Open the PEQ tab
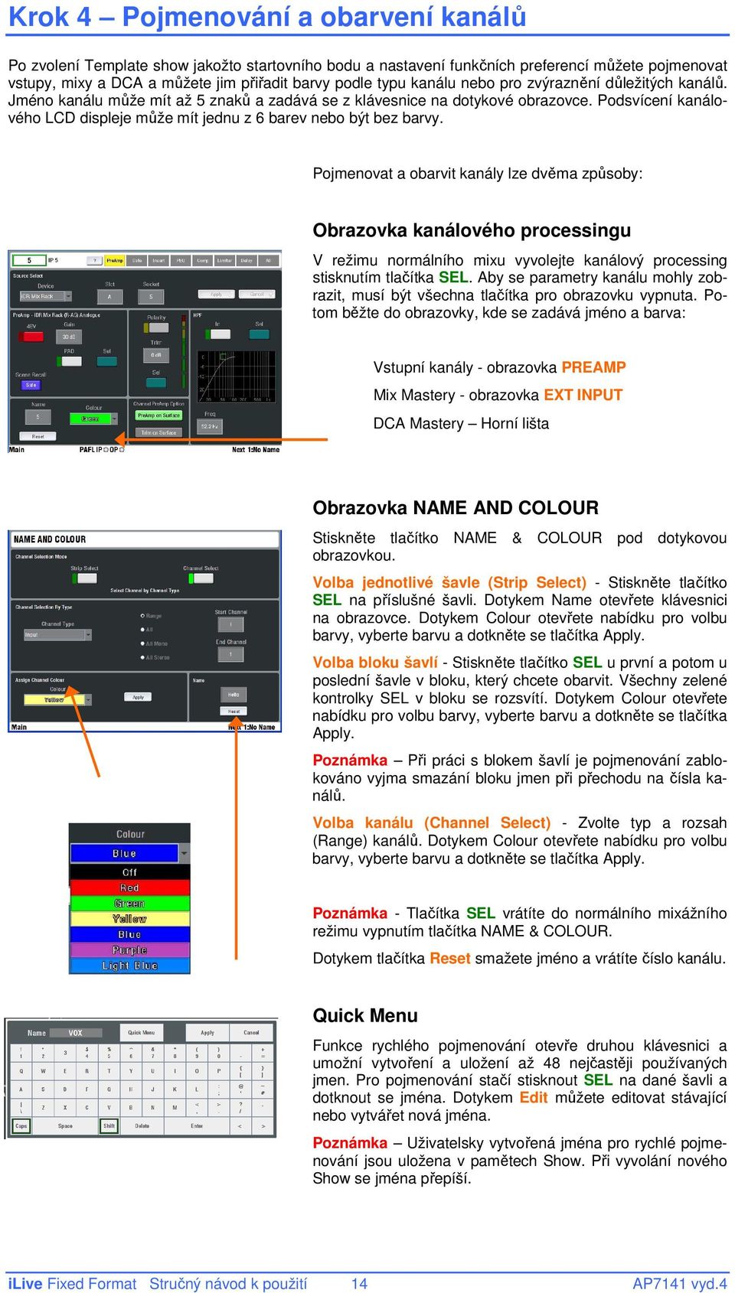 (181, 260)
